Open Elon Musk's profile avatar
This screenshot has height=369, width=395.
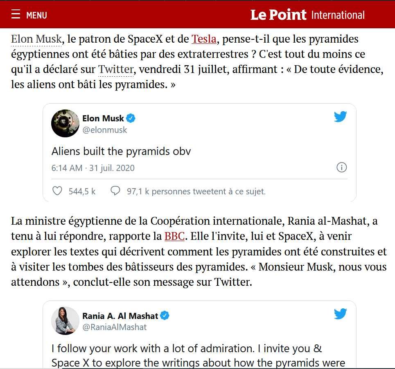point(65,123)
